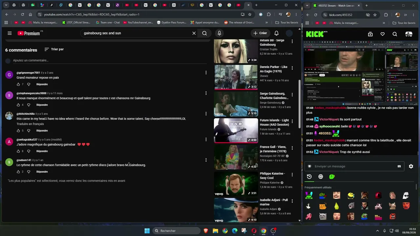
Task: Select the recent emotes clock tab
Action: (309, 177)
